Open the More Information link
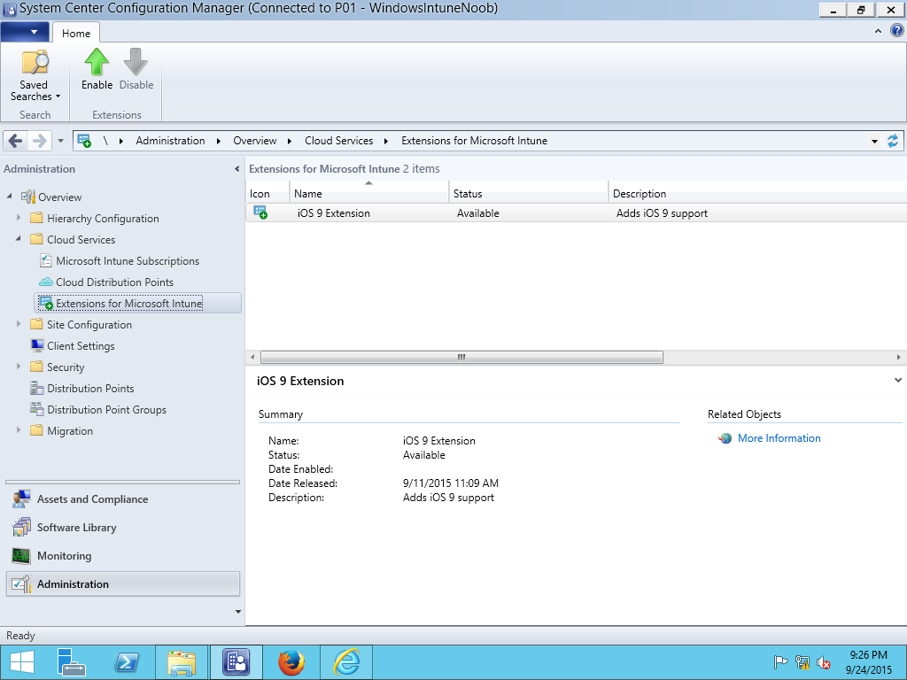Screen dimensions: 907x680 click(x=779, y=438)
